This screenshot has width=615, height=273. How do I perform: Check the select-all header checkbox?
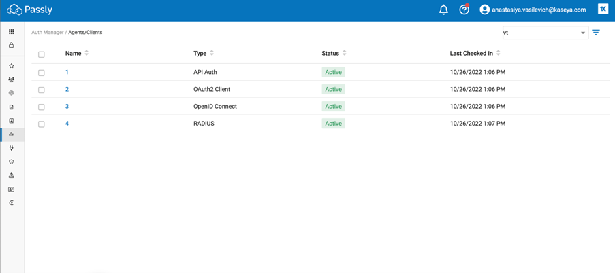(41, 54)
